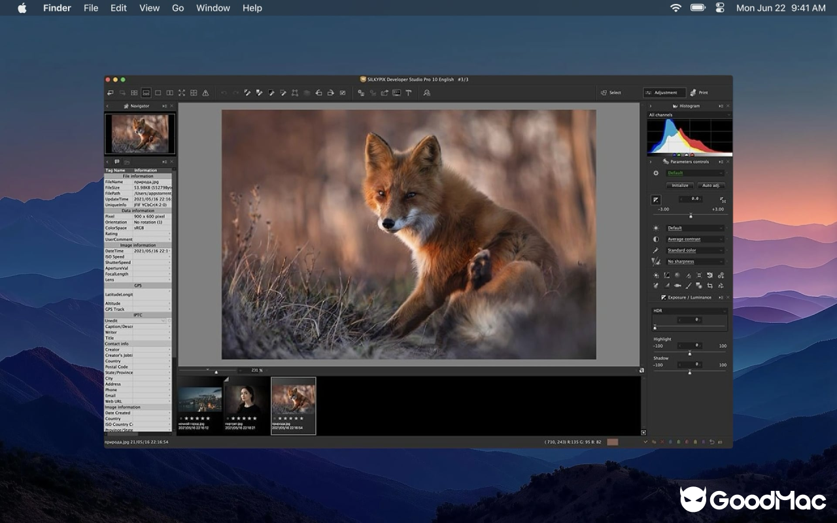
Task: Switch to the Select tab
Action: pyautogui.click(x=611, y=93)
